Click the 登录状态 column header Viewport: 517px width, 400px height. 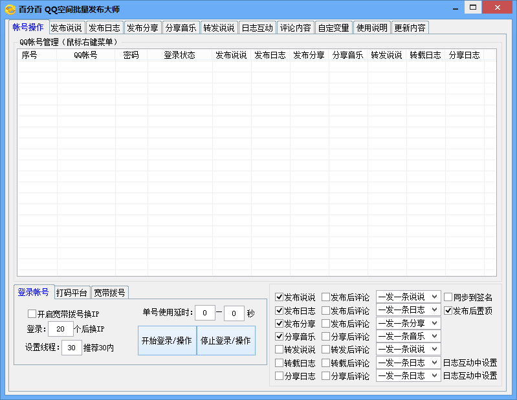point(179,56)
